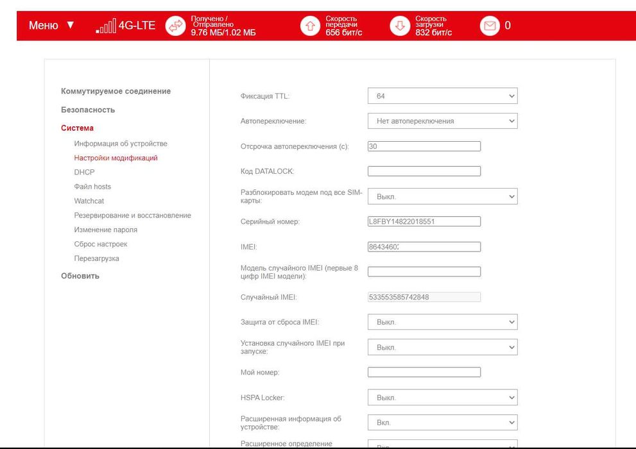Viewport: 636px width, 449px height.
Task: Open Установка случайного IMEI при запуске dropdown
Action: 443,347
